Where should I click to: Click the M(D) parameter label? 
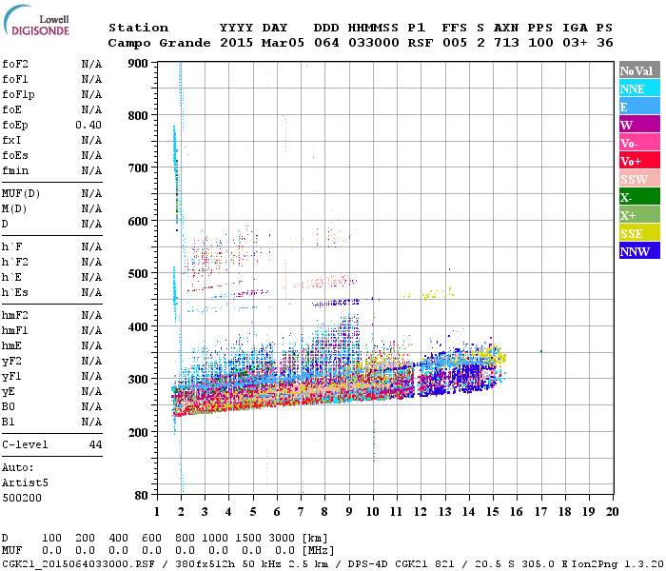point(14,209)
